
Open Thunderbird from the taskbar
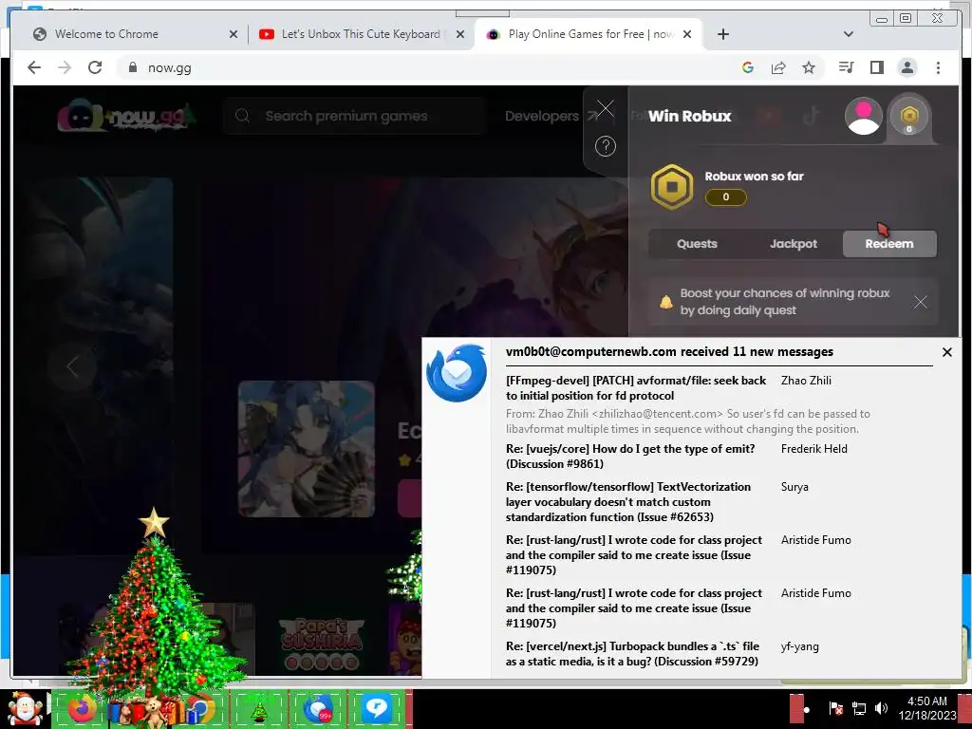click(x=318, y=709)
